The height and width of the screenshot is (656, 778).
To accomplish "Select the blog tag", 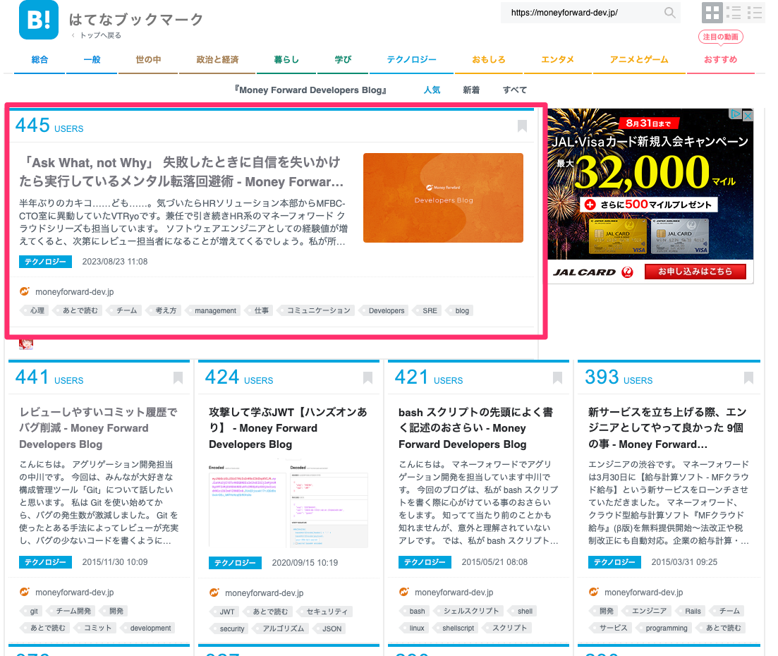I will tap(459, 310).
